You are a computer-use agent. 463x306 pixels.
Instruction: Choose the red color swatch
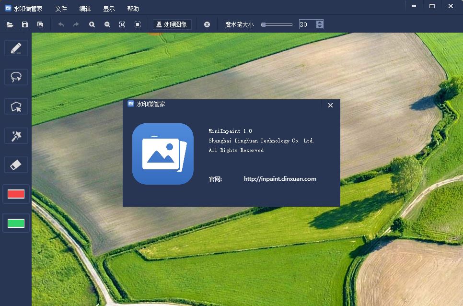[16, 194]
